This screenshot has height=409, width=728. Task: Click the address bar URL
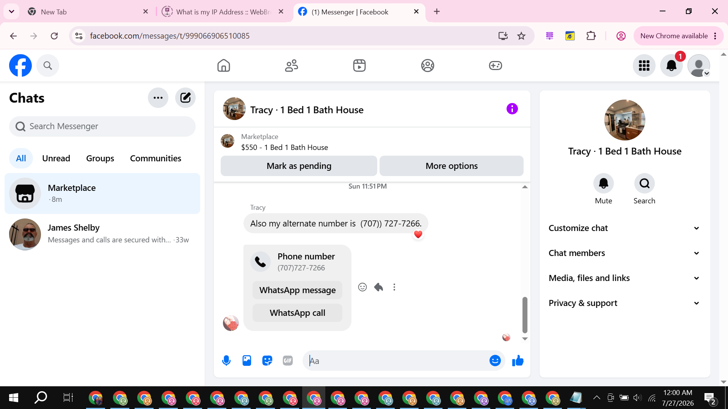pyautogui.click(x=169, y=36)
